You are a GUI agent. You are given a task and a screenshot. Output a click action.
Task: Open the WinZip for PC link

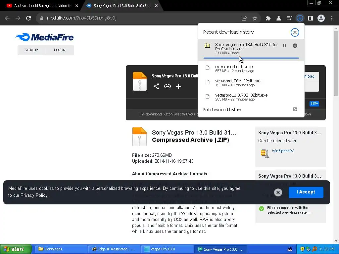[283, 151]
